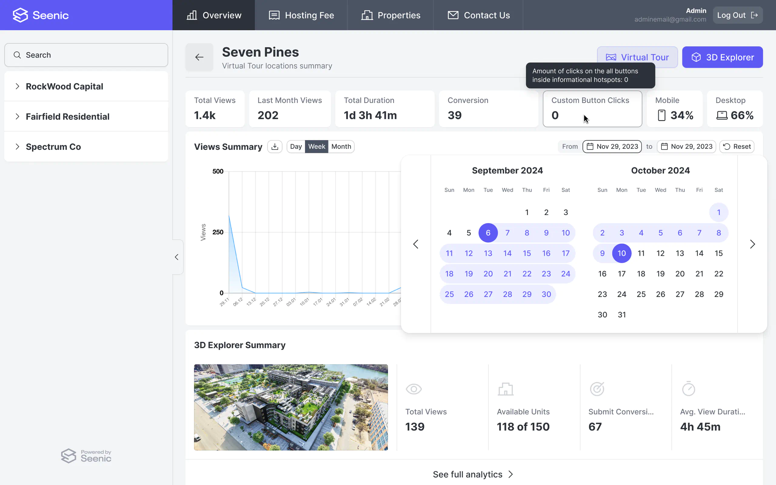The width and height of the screenshot is (776, 485).
Task: Advance to the next calendar month
Action: tap(752, 244)
